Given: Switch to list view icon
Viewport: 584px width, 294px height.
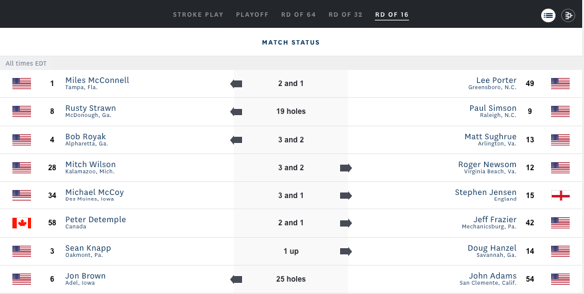Looking at the screenshot, I should [548, 15].
